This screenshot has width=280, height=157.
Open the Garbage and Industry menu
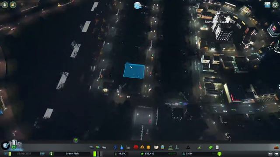128,147
